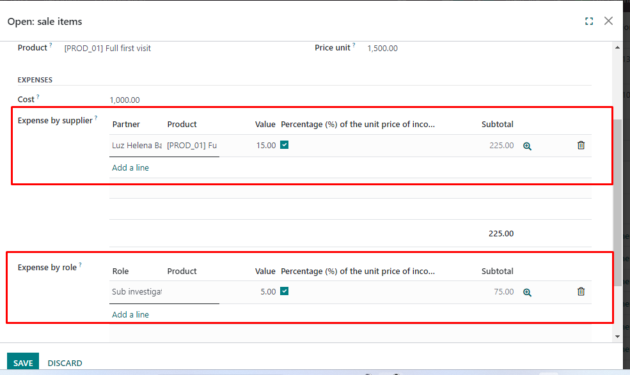Click the 75.00 subtotal in role line
Viewport: 630px width, 375px height.
503,291
